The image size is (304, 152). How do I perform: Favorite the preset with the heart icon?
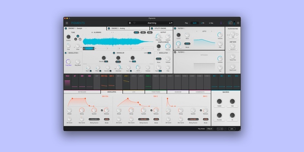tap(134, 23)
